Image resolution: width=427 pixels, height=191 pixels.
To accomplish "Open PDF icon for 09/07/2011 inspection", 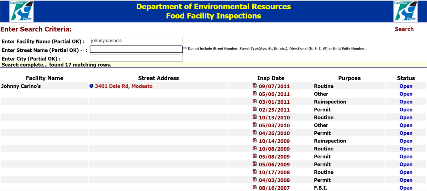I will (254, 86).
